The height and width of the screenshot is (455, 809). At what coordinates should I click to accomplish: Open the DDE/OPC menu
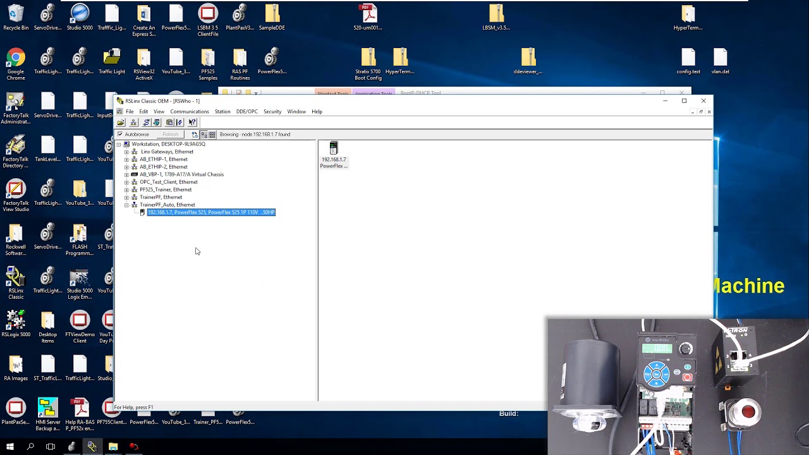pyautogui.click(x=246, y=112)
